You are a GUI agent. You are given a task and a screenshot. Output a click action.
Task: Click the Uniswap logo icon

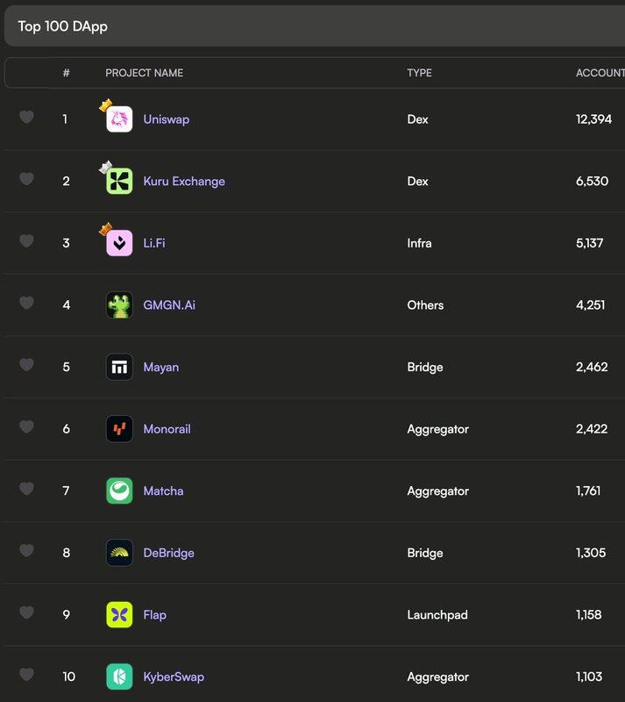pyautogui.click(x=119, y=119)
